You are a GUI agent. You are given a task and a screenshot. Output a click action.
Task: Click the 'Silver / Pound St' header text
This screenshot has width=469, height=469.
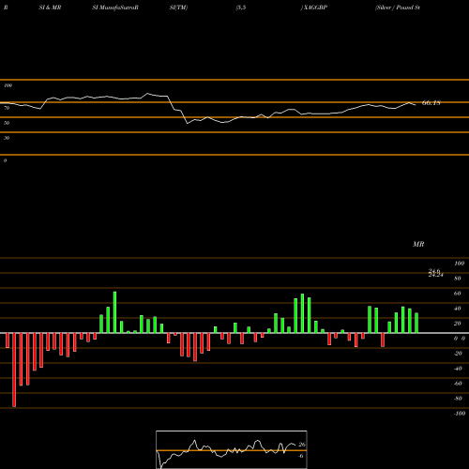click(398, 8)
